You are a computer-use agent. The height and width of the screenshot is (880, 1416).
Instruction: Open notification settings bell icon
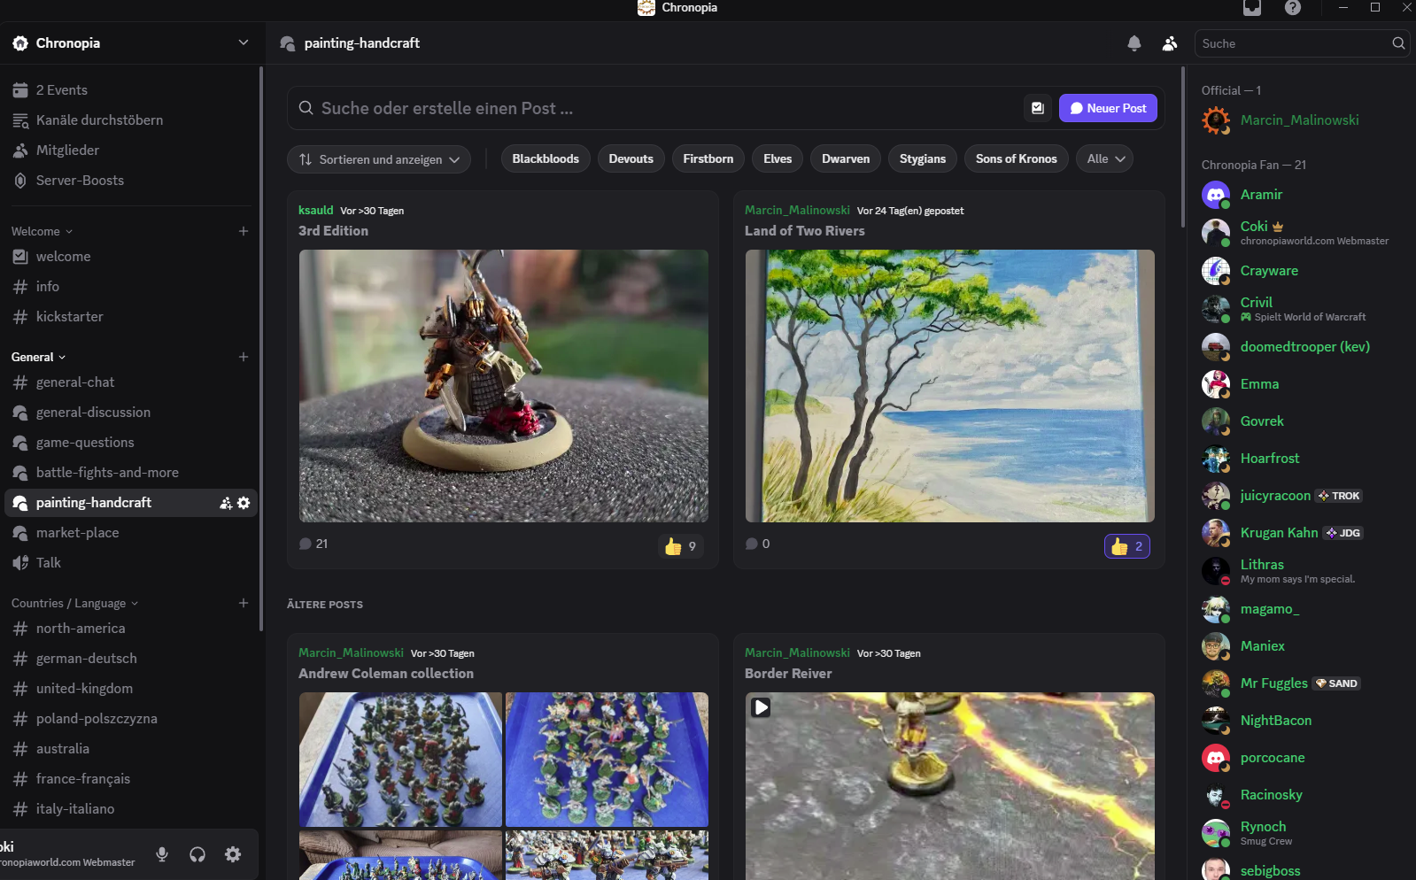1134,43
